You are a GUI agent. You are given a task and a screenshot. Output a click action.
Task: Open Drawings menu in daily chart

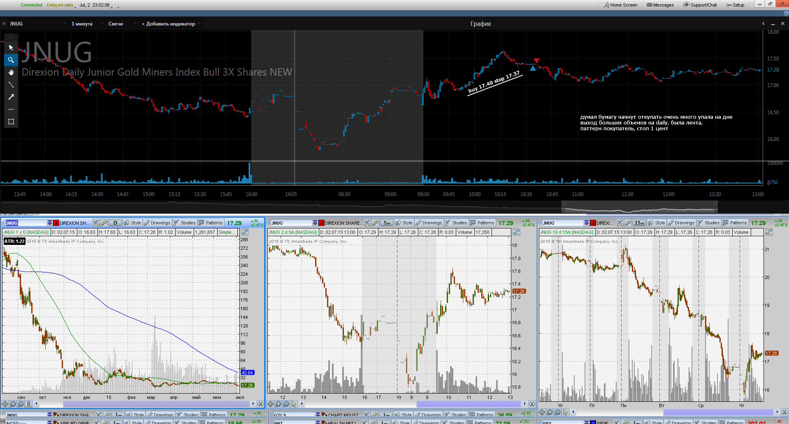pos(157,223)
